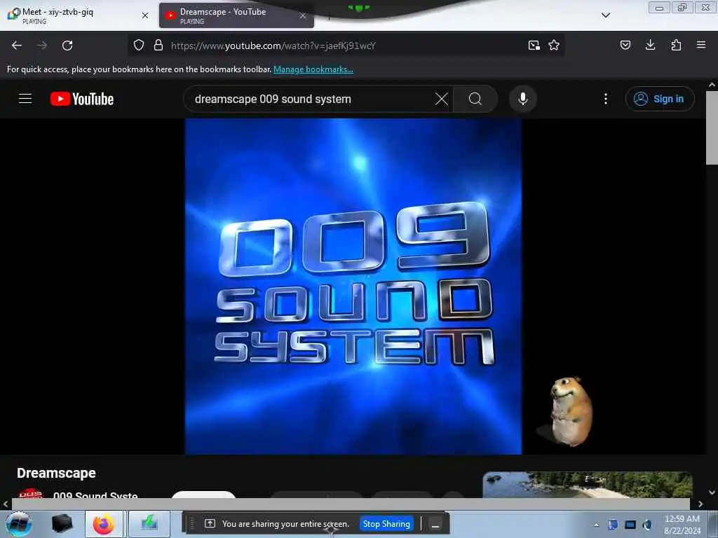Open the black box taskbar application
The width and height of the screenshot is (718, 538).
(62, 524)
